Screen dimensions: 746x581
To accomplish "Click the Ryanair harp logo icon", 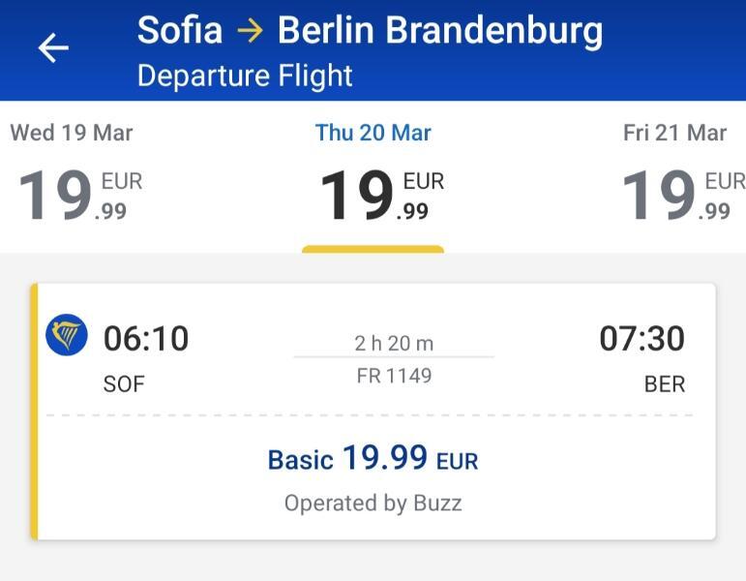I will pos(67,335).
